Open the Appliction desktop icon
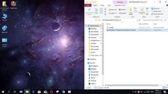Viewport: 168px width, 94px height. [14, 5]
